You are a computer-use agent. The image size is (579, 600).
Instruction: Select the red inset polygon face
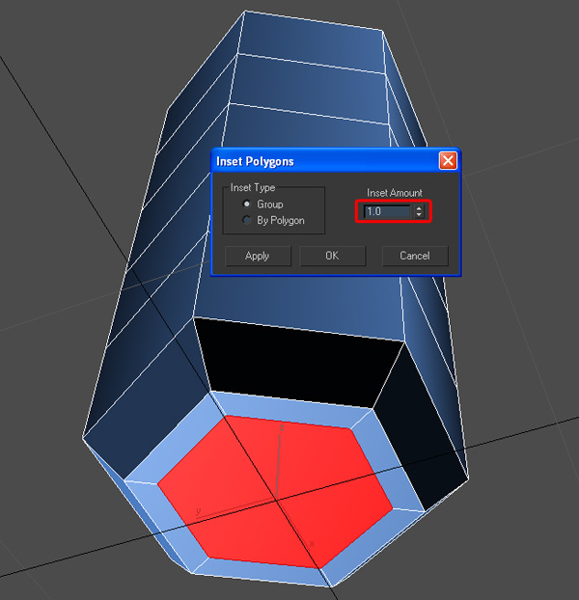click(x=276, y=492)
